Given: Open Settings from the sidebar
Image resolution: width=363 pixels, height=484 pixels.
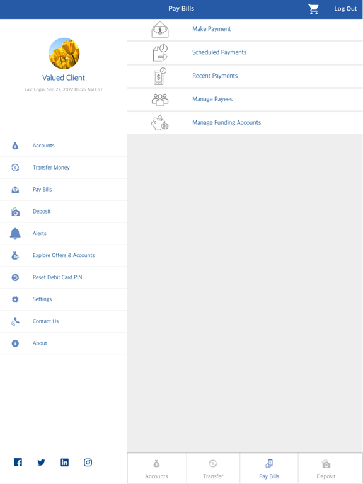Looking at the screenshot, I should 64,299.
